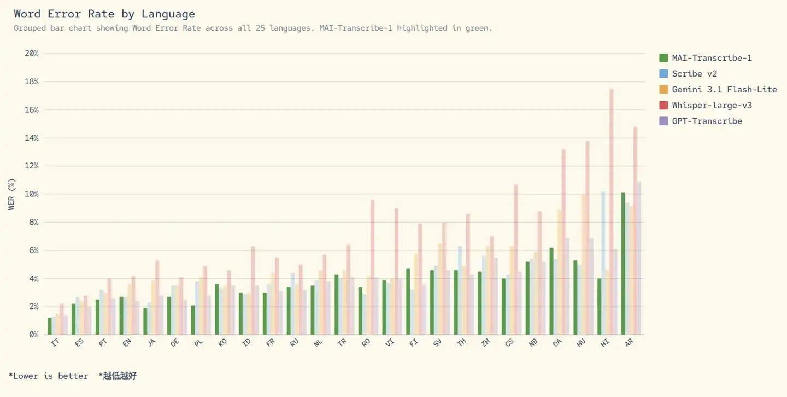The image size is (787, 397).
Task: Click the ZH x-axis label
Action: 485,343
